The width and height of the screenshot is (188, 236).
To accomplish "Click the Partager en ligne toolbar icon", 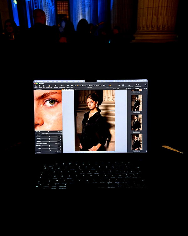I will click(x=49, y=86).
